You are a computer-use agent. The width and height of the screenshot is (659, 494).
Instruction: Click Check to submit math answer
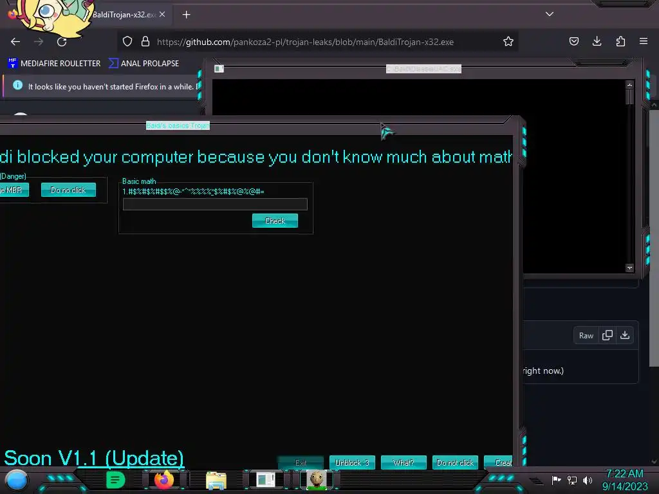tap(275, 221)
